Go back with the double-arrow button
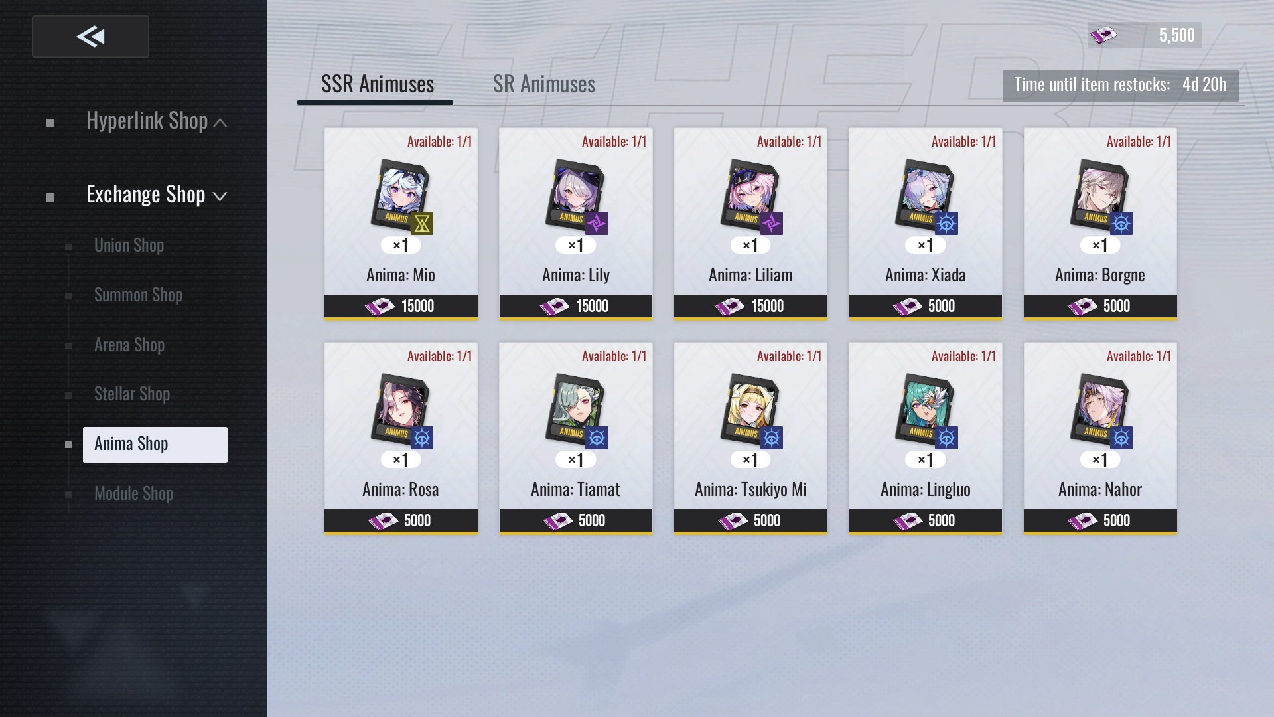1274x717 pixels. pyautogui.click(x=90, y=37)
